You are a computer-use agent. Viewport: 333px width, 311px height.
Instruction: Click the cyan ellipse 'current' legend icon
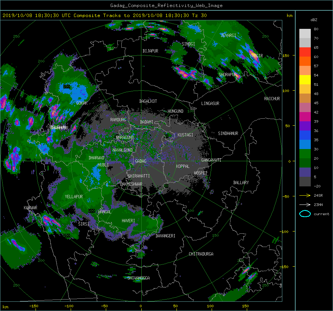click(x=305, y=214)
